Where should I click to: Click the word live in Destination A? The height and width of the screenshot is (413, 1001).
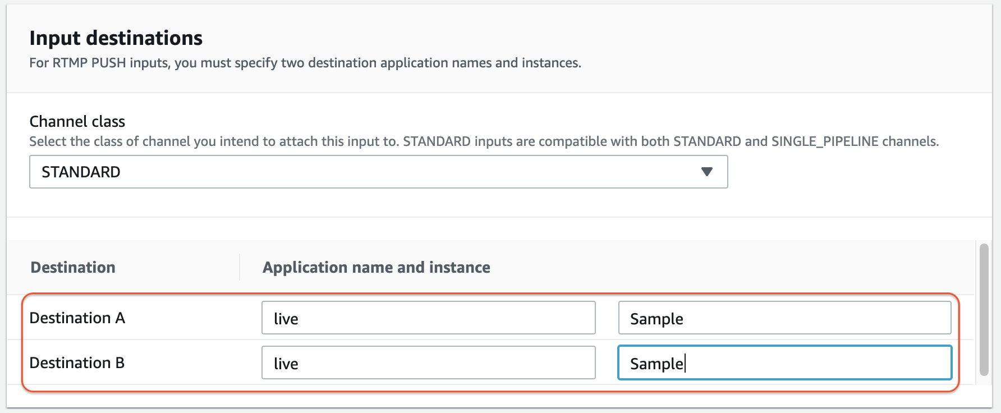point(286,319)
